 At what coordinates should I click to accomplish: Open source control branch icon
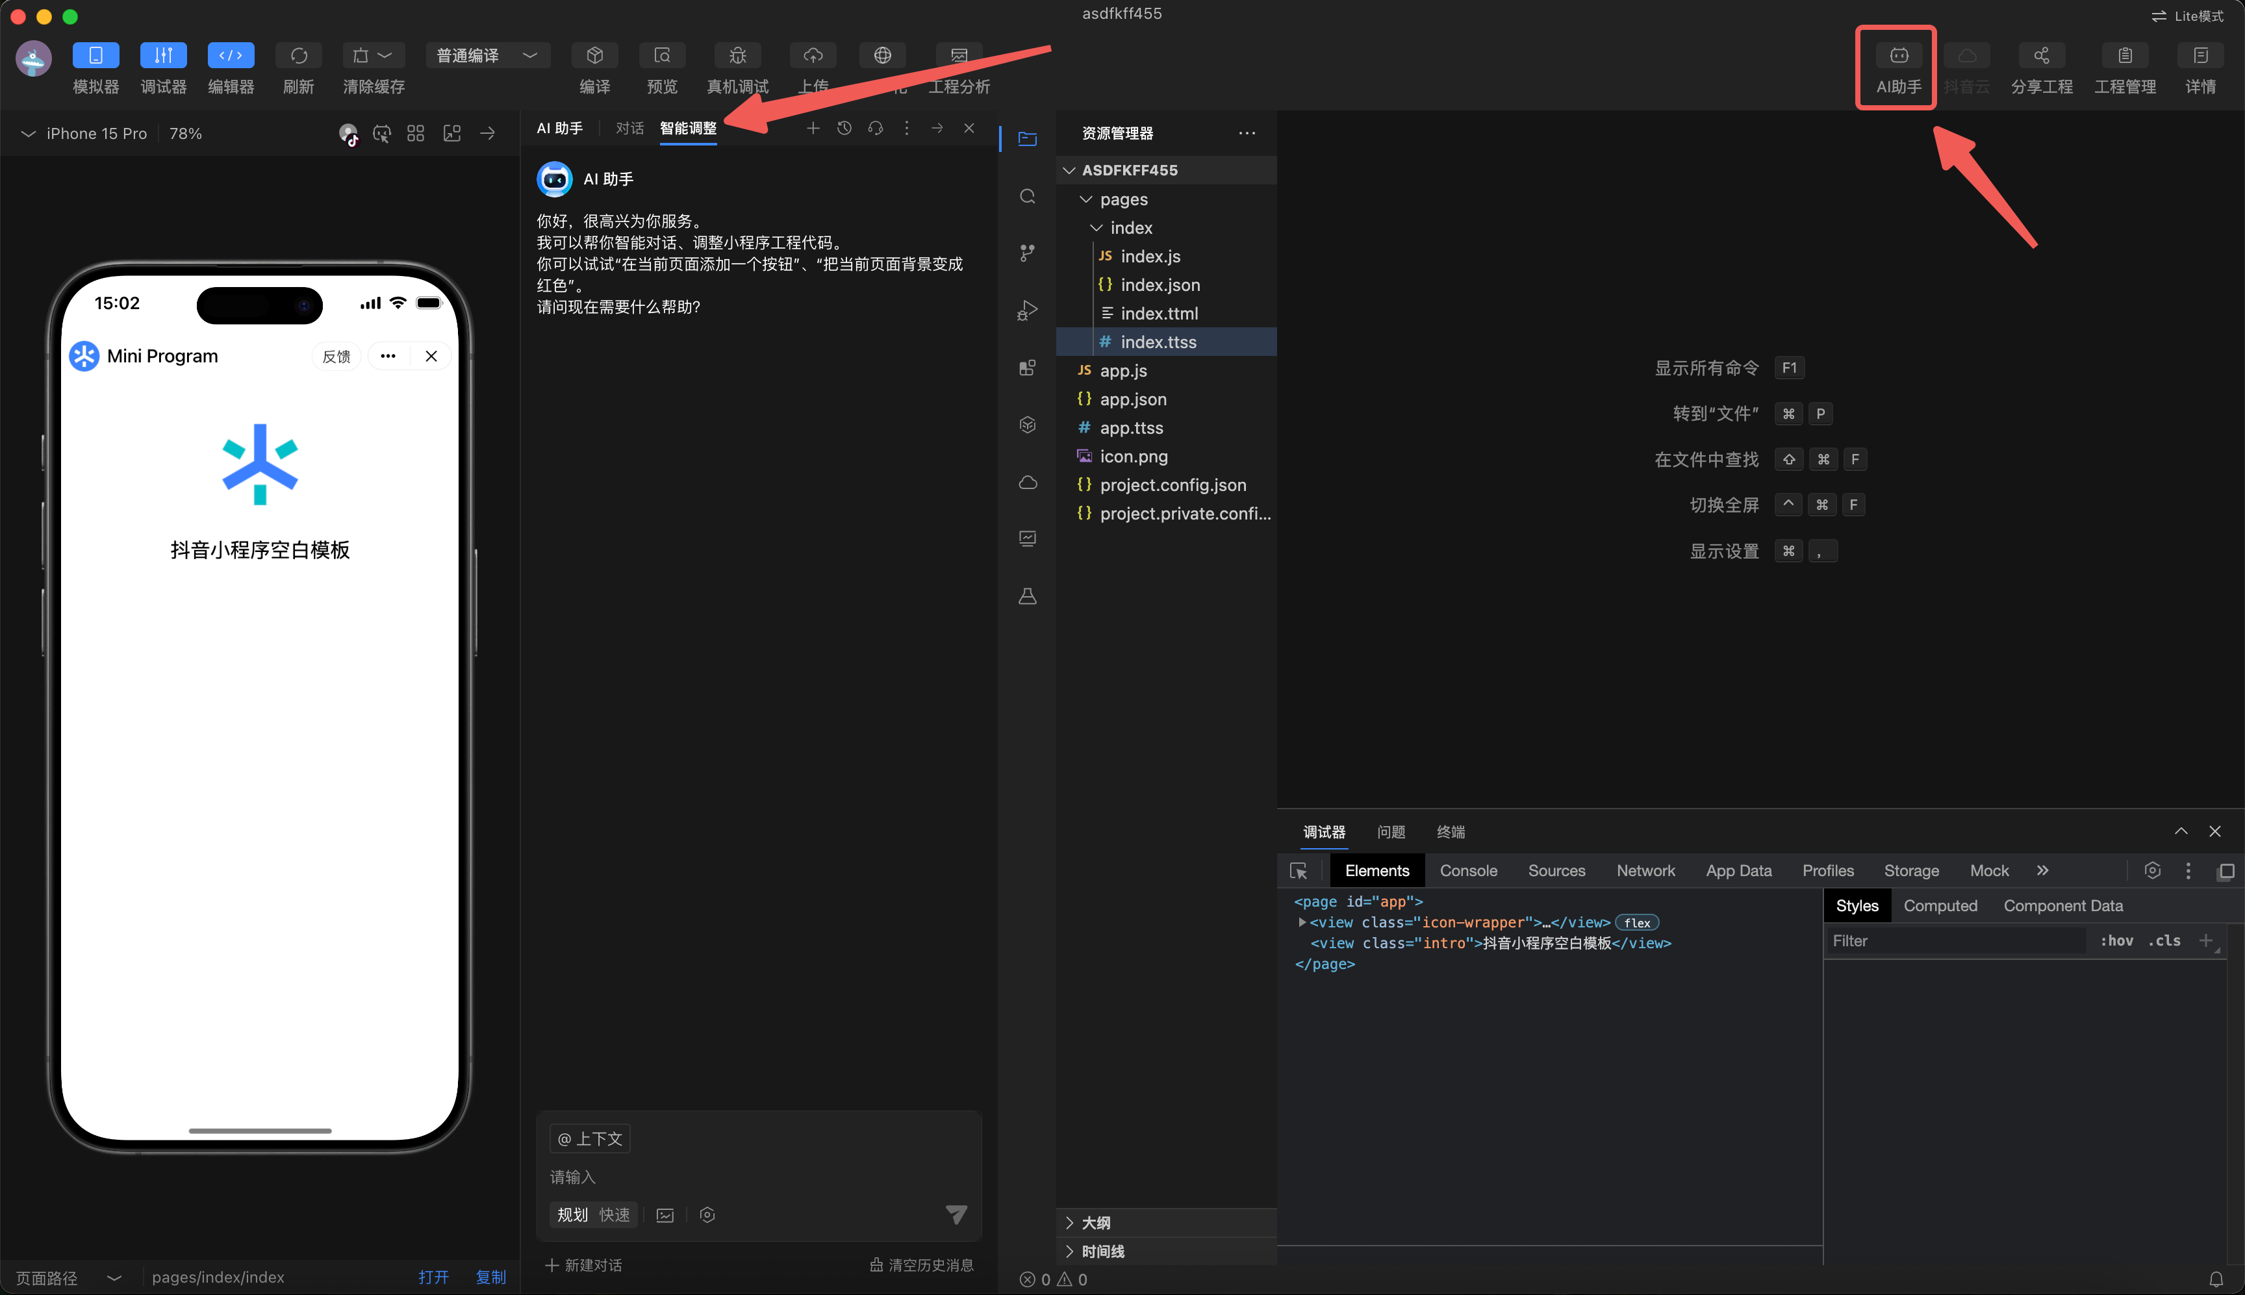(1027, 253)
